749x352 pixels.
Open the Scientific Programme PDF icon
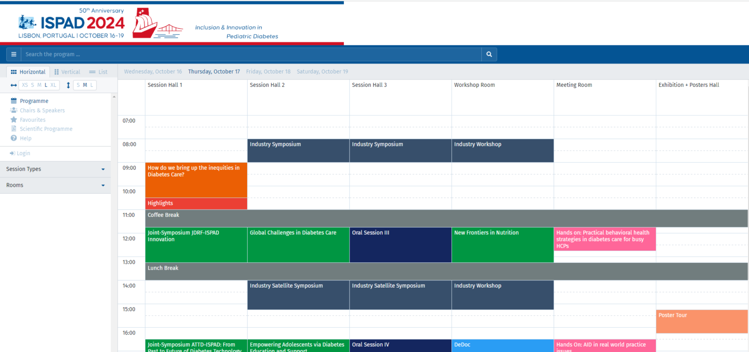click(14, 129)
